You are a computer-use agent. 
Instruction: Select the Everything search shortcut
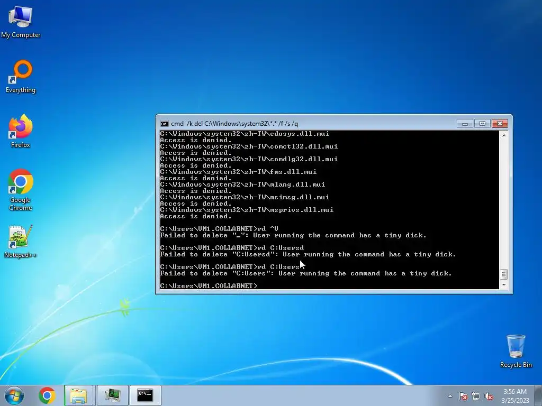(21, 77)
